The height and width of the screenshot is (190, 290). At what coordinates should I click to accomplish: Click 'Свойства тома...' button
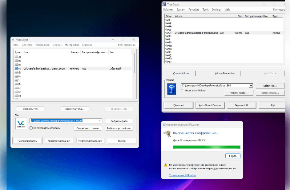pyautogui.click(x=74, y=109)
